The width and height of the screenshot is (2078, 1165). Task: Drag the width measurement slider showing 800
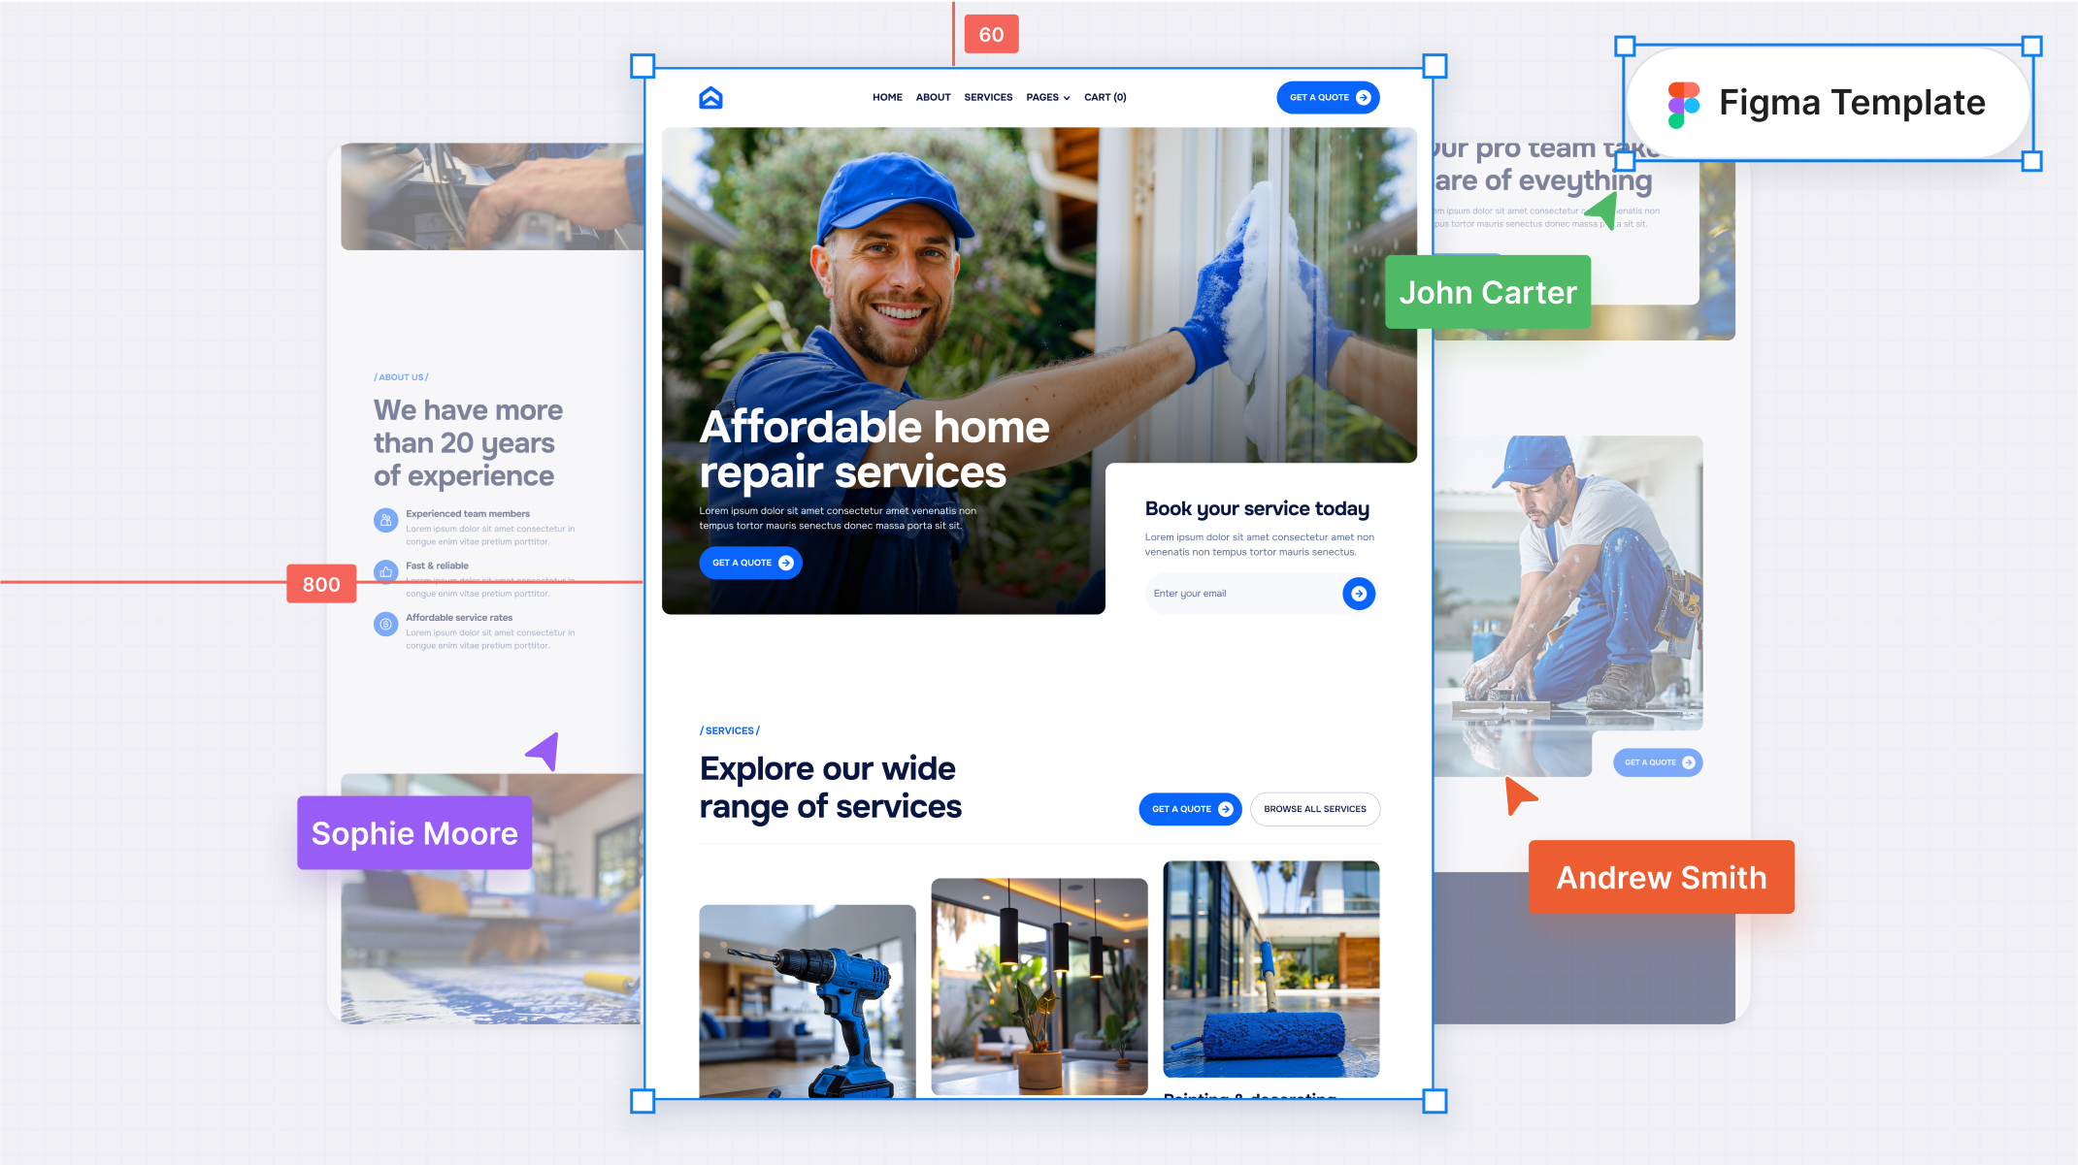pyautogui.click(x=321, y=582)
